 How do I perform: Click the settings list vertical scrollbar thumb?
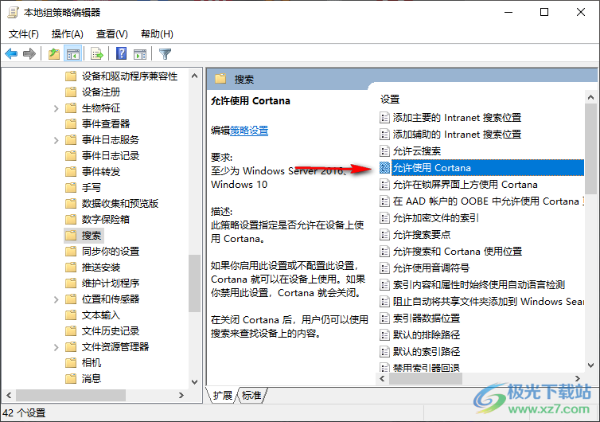pyautogui.click(x=590, y=149)
